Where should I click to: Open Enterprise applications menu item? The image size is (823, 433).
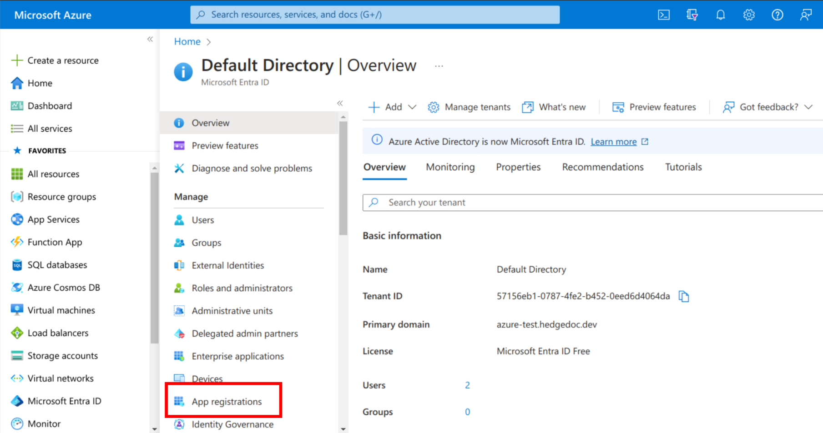pos(237,356)
